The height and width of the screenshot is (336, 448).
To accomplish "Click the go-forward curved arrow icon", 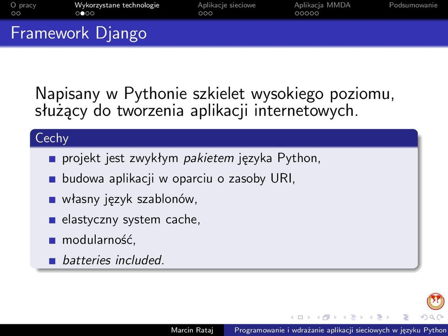I will 440,317.
